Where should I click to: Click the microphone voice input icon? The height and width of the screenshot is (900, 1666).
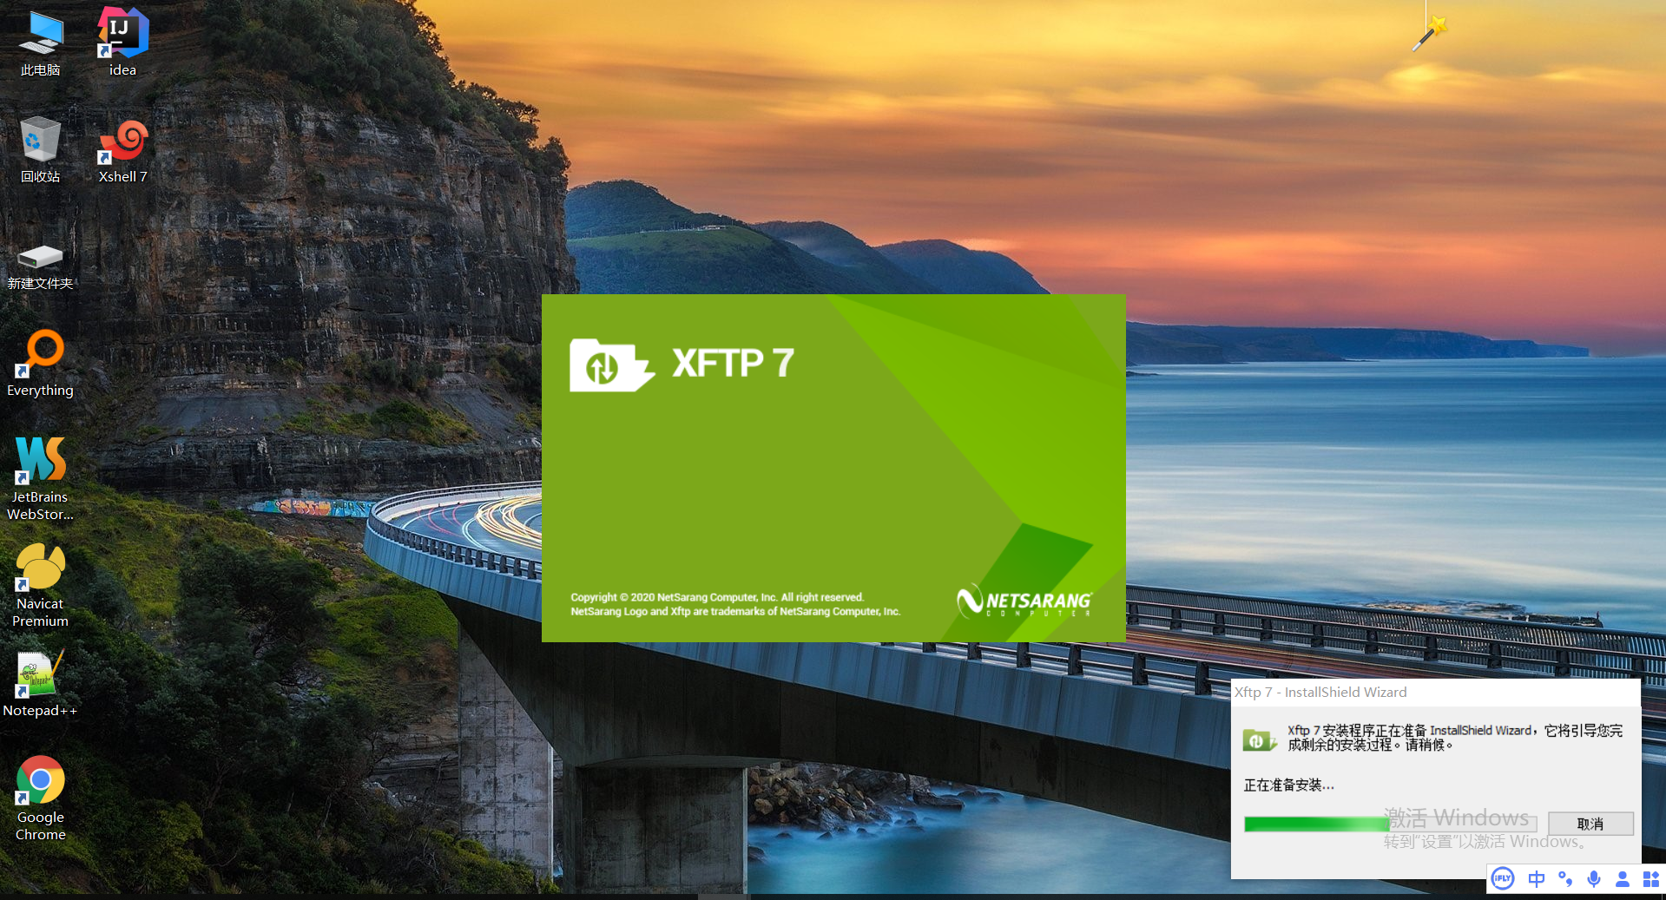click(1594, 879)
